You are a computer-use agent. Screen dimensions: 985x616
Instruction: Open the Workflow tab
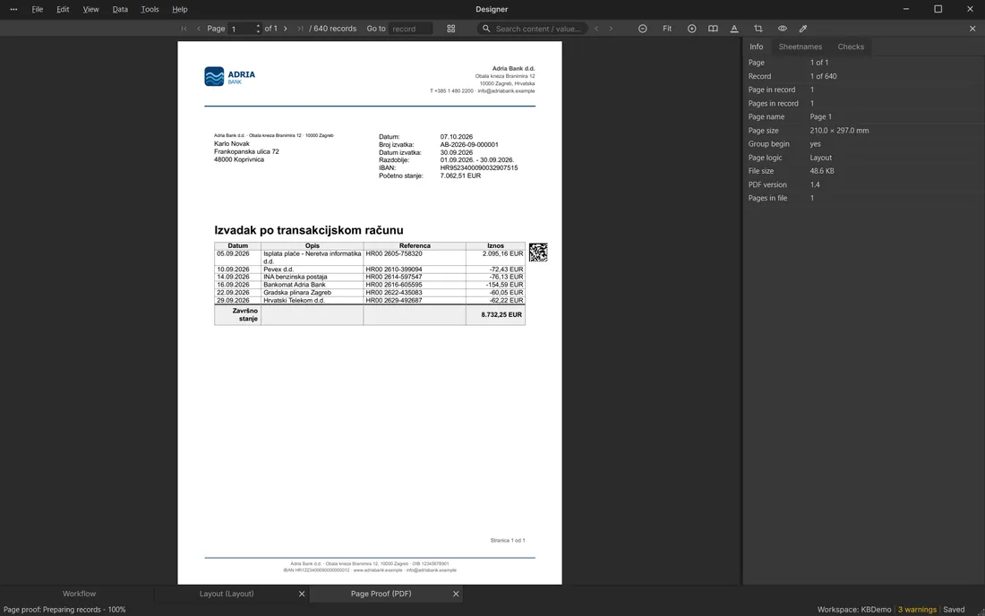click(79, 594)
